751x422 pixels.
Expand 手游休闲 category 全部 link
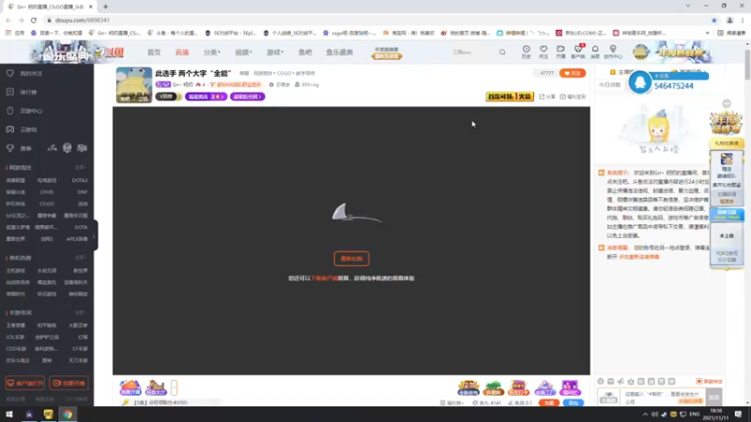[80, 312]
